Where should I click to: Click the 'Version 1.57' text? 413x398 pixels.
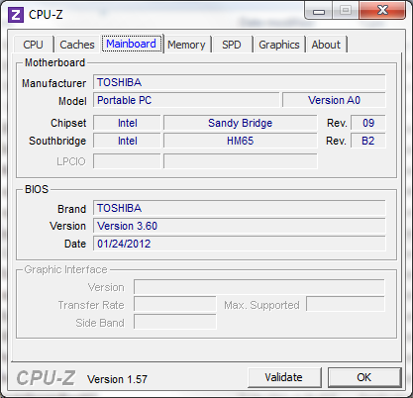[x=117, y=379]
